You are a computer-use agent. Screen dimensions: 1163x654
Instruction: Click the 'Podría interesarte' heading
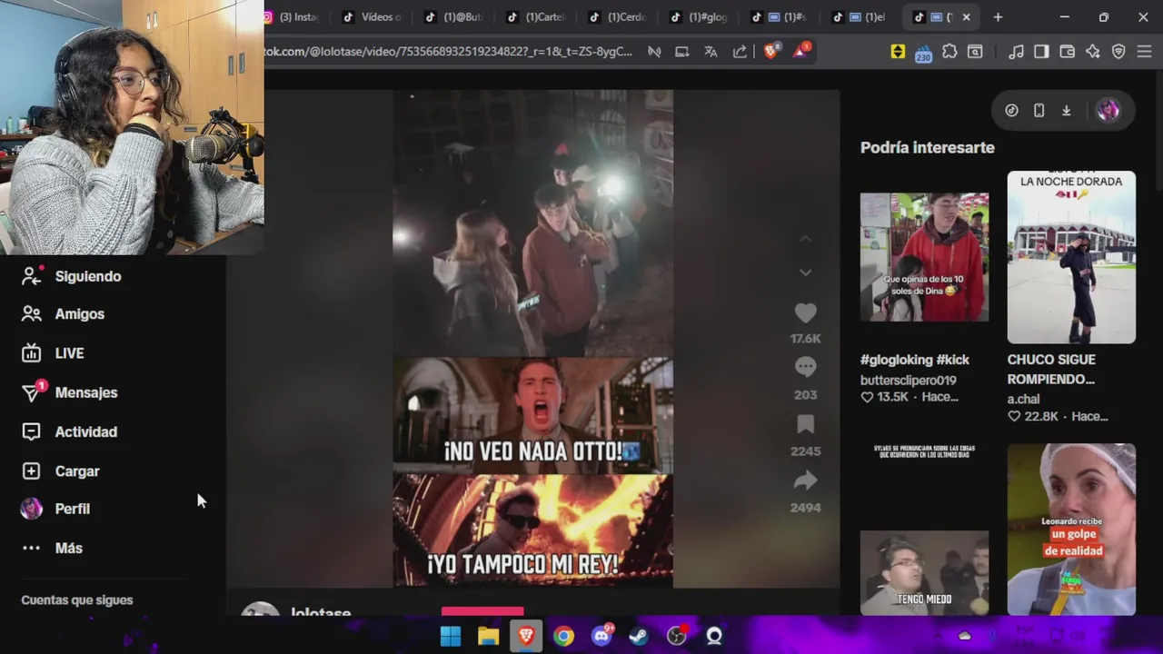tap(928, 147)
